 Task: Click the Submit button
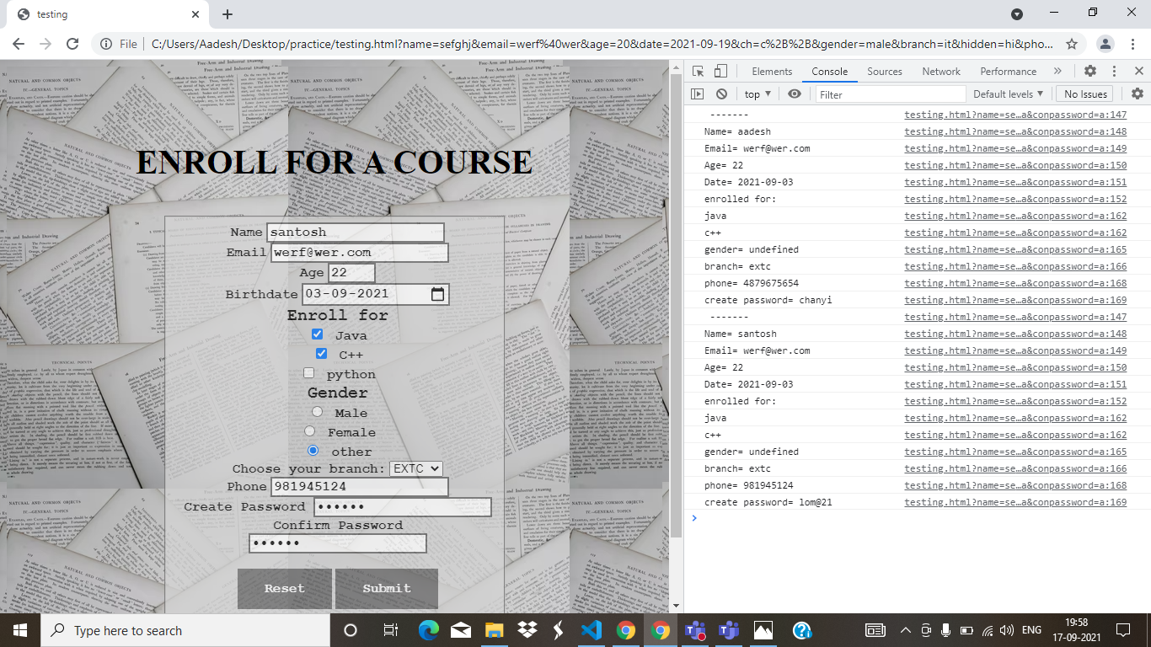(387, 589)
